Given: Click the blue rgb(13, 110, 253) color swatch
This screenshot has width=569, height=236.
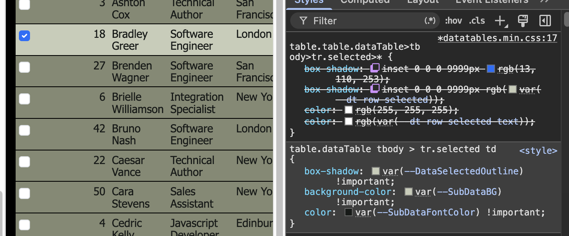Looking at the screenshot, I should 490,69.
